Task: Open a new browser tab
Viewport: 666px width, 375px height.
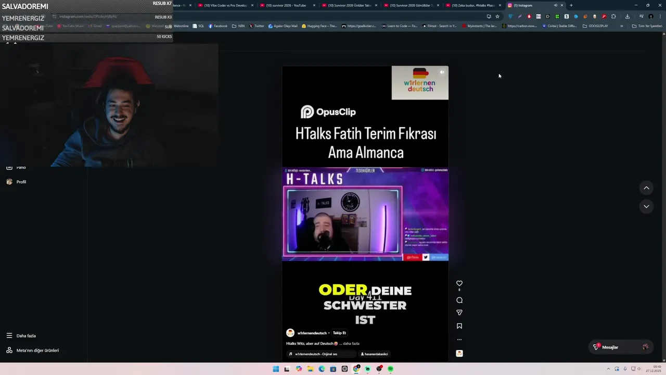Action: click(571, 5)
